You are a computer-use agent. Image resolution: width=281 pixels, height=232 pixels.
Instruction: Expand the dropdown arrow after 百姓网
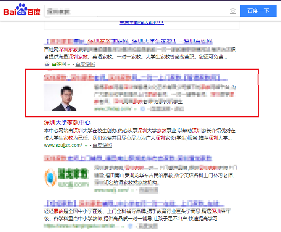click(x=69, y=65)
